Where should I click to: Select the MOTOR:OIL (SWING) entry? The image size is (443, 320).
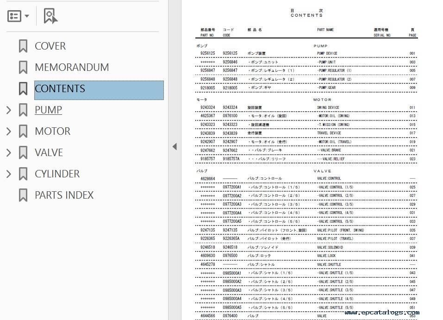pos(333,116)
